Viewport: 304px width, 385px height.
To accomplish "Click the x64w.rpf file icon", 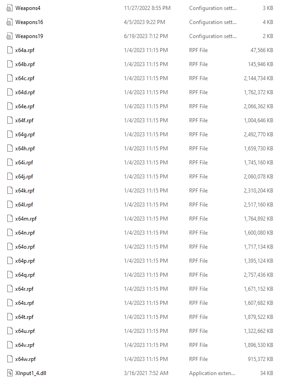I will [x=10, y=359].
